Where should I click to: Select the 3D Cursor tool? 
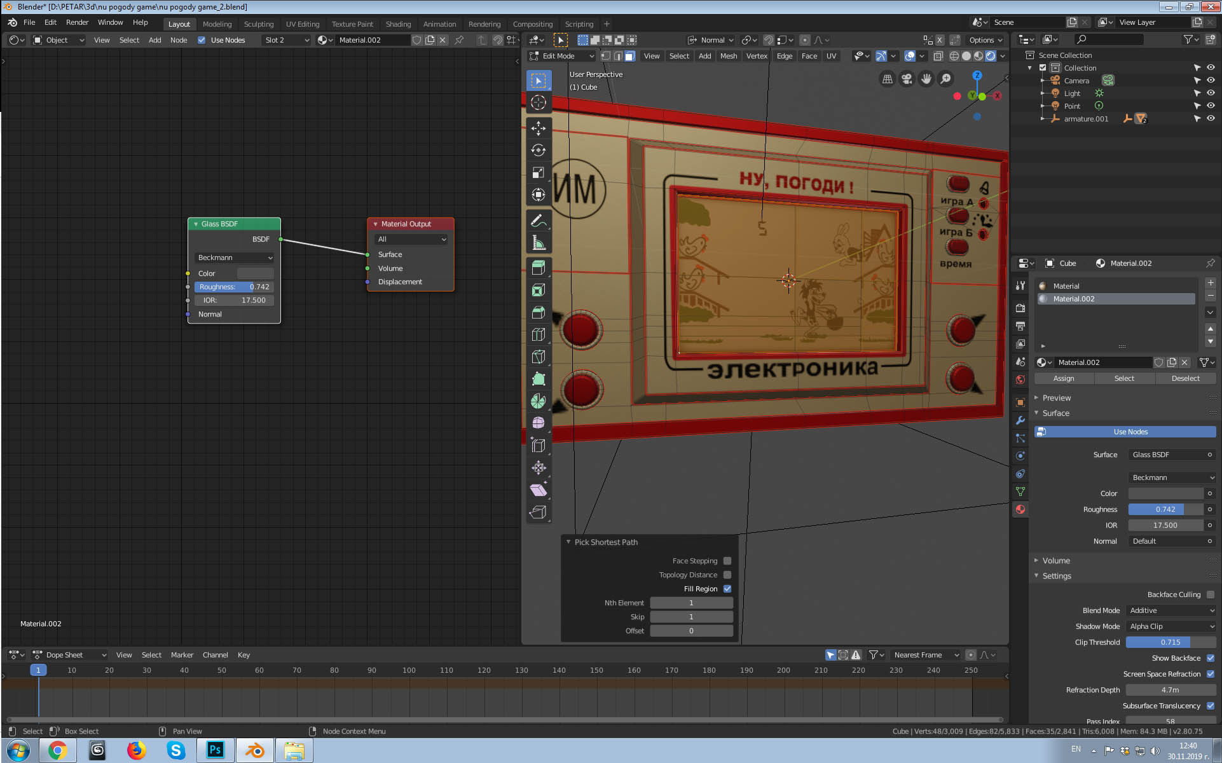point(539,102)
